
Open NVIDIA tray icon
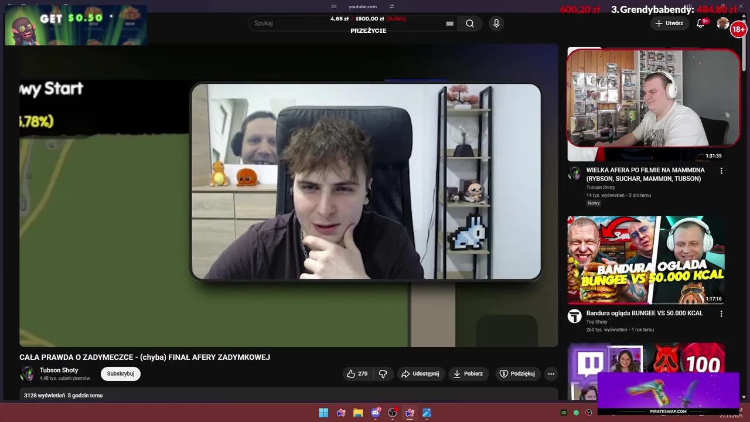tap(564, 413)
